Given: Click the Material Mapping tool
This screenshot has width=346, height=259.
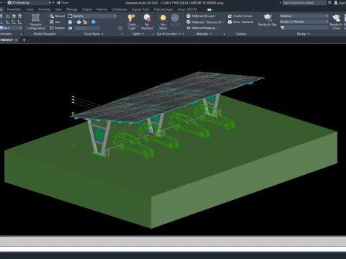Looking at the screenshot, I should (x=203, y=28).
